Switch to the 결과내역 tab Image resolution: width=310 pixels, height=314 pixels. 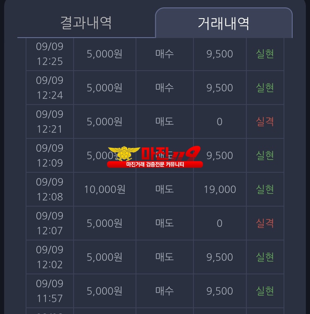point(86,23)
